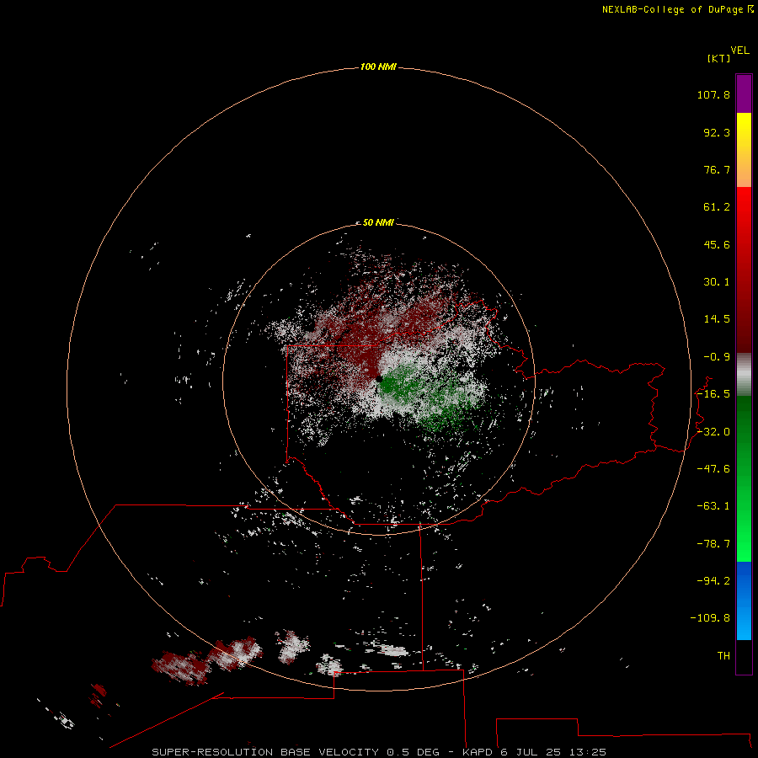Click the -78.7 scale value
This screenshot has height=758, width=758.
pos(713,544)
